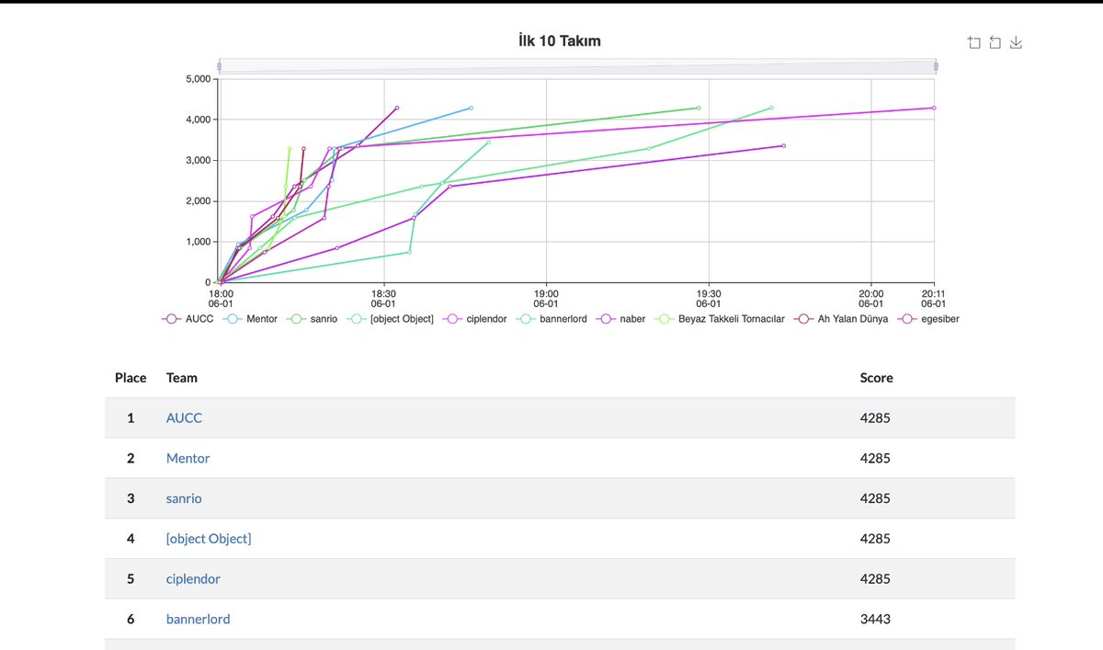Screen dimensions: 1103x650
Task: Toggle Mentor series in chart legend
Action: (x=250, y=319)
